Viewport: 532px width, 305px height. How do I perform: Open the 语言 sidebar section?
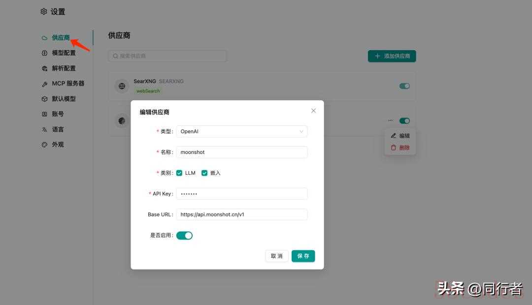[57, 129]
